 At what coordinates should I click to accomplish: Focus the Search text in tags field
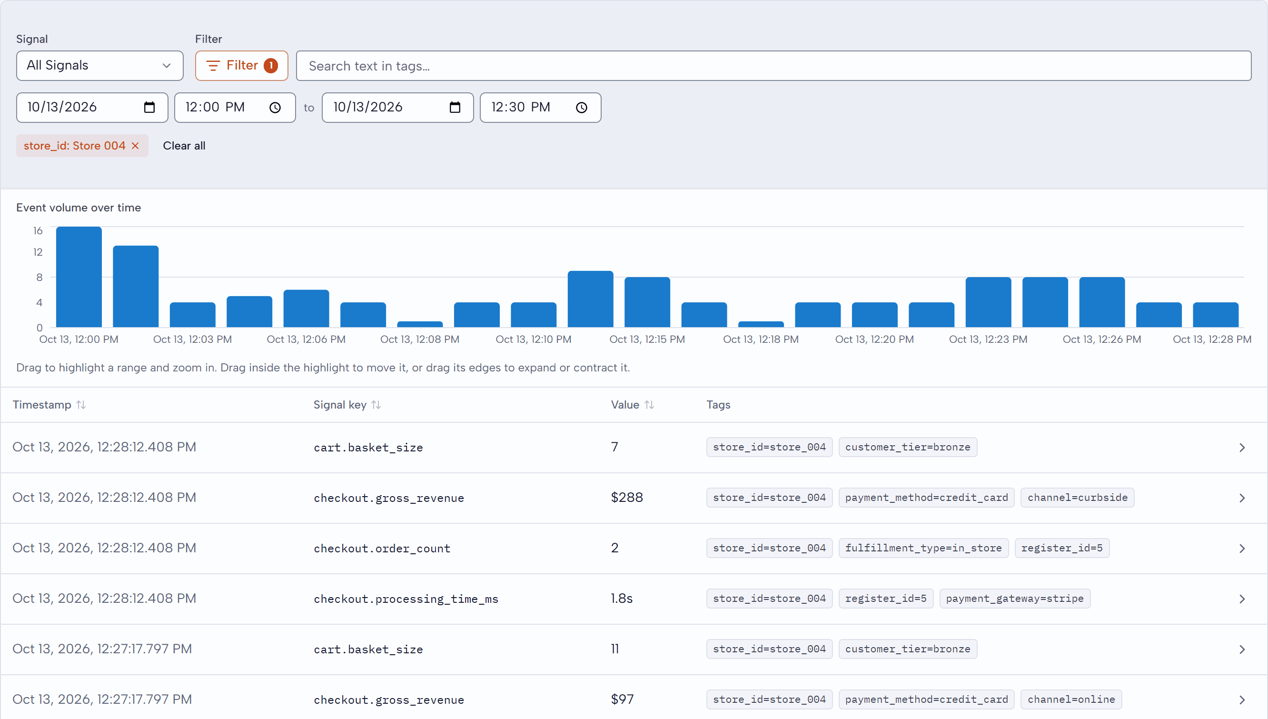[773, 66]
